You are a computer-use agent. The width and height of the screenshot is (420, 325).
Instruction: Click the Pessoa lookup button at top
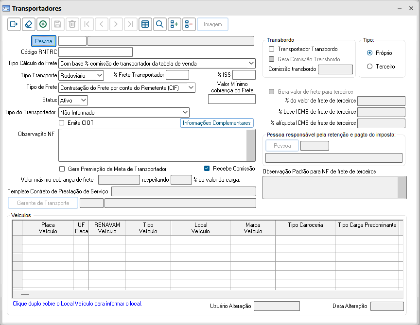pos(44,41)
